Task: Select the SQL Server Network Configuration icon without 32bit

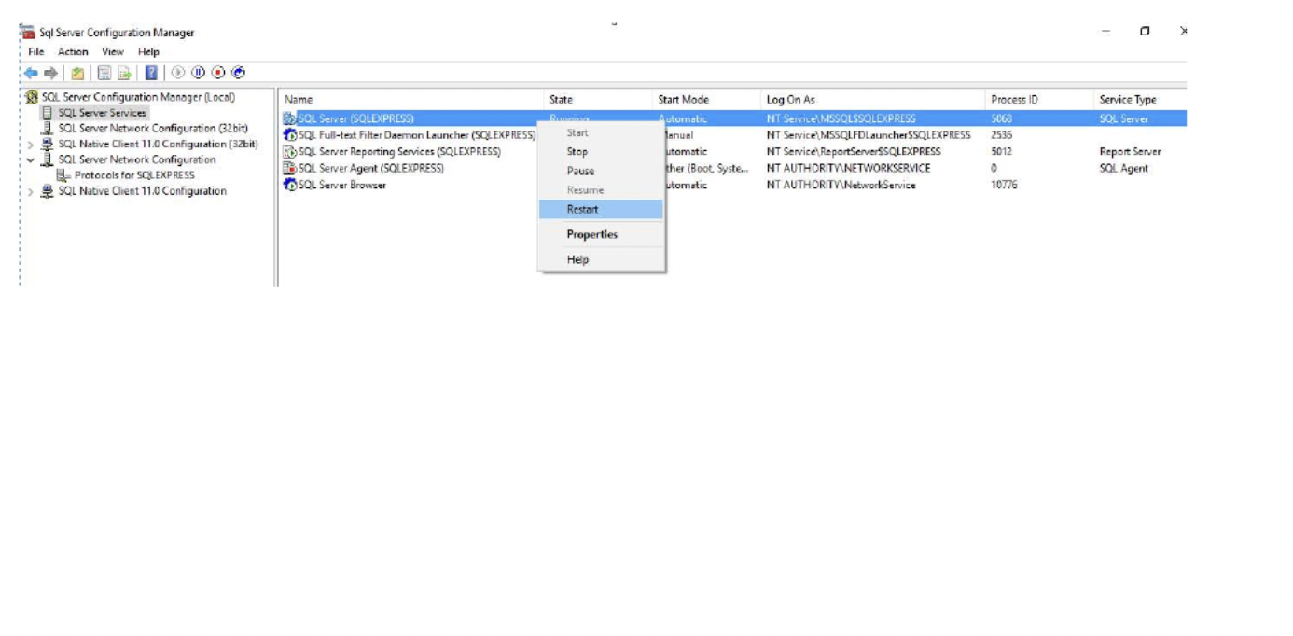Action: coord(48,159)
